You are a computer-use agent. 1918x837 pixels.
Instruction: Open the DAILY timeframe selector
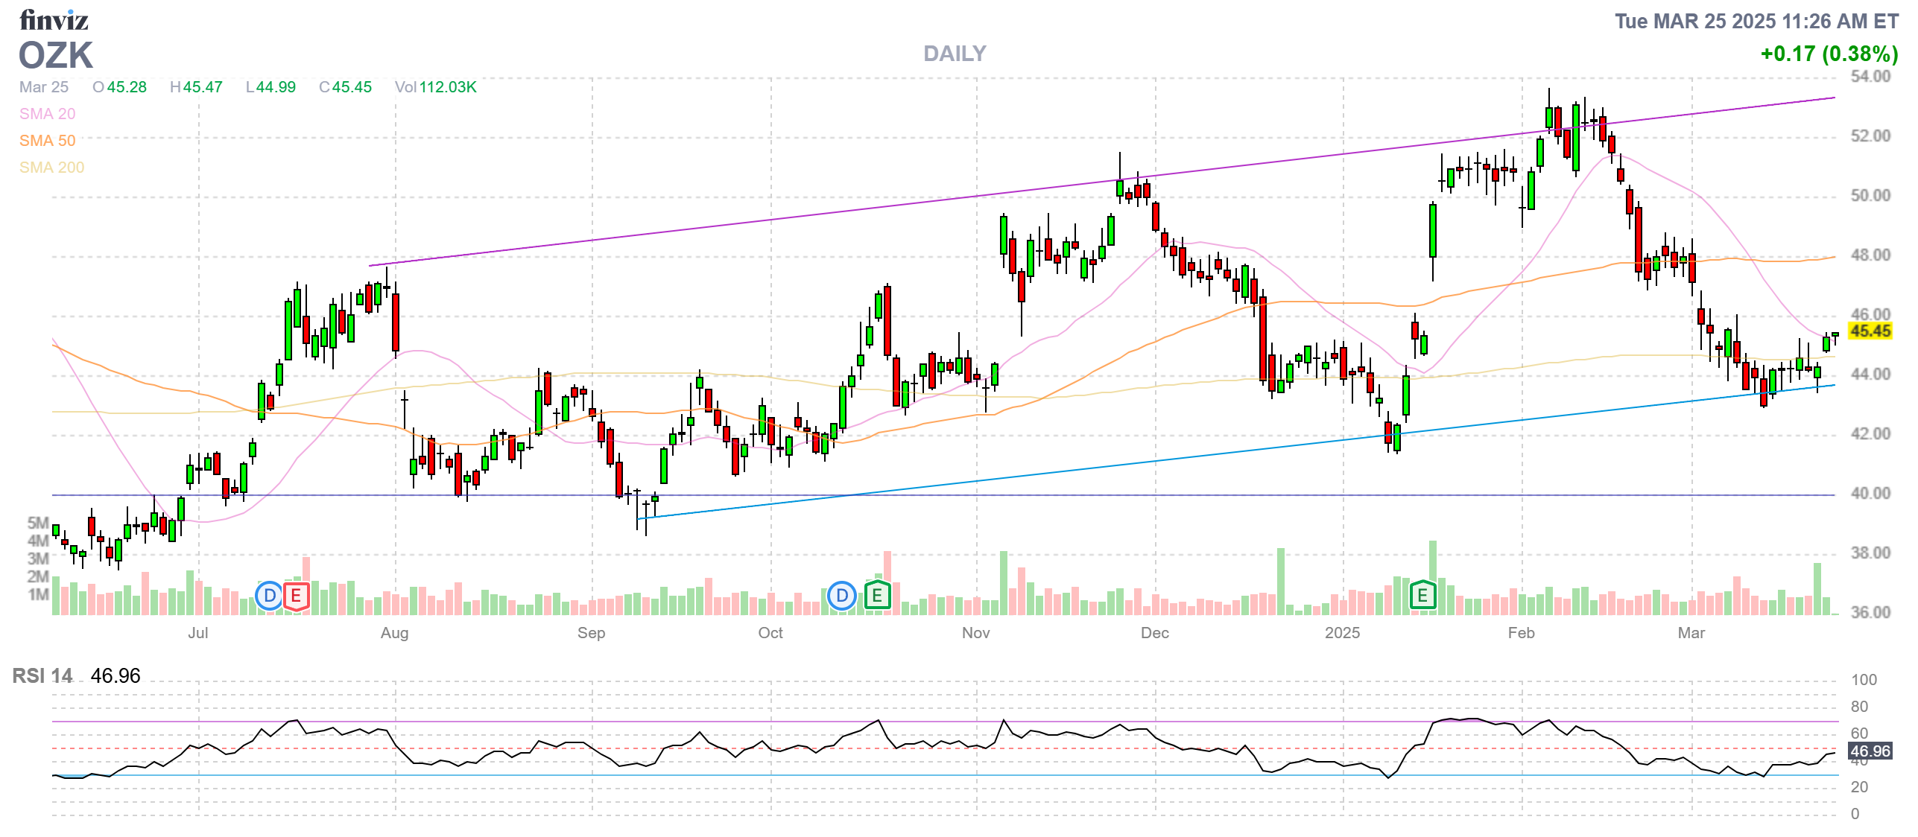point(955,54)
